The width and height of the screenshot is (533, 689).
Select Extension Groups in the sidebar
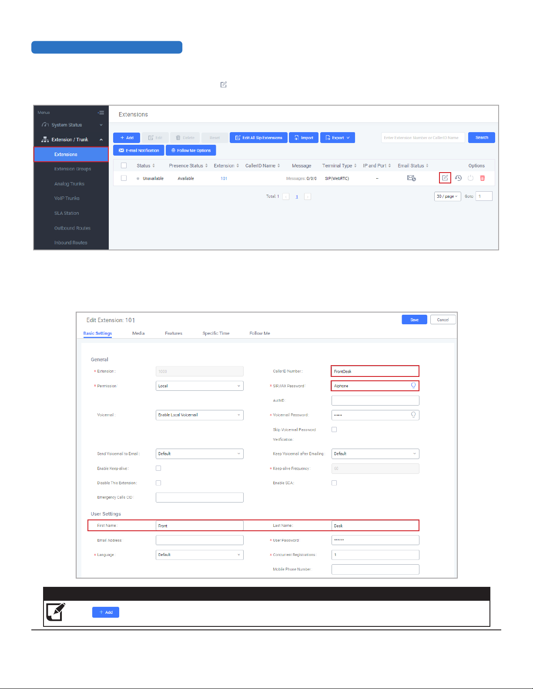(73, 169)
